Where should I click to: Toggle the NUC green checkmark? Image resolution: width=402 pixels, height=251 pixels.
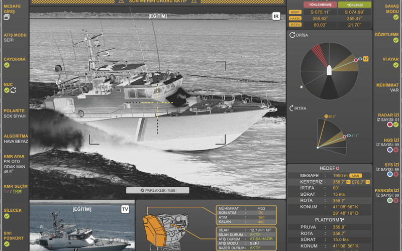[7, 90]
